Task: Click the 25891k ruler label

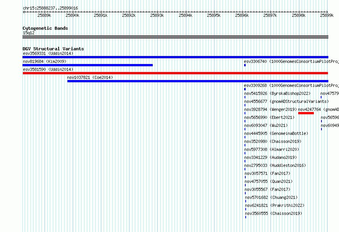Action: [x=101, y=15]
